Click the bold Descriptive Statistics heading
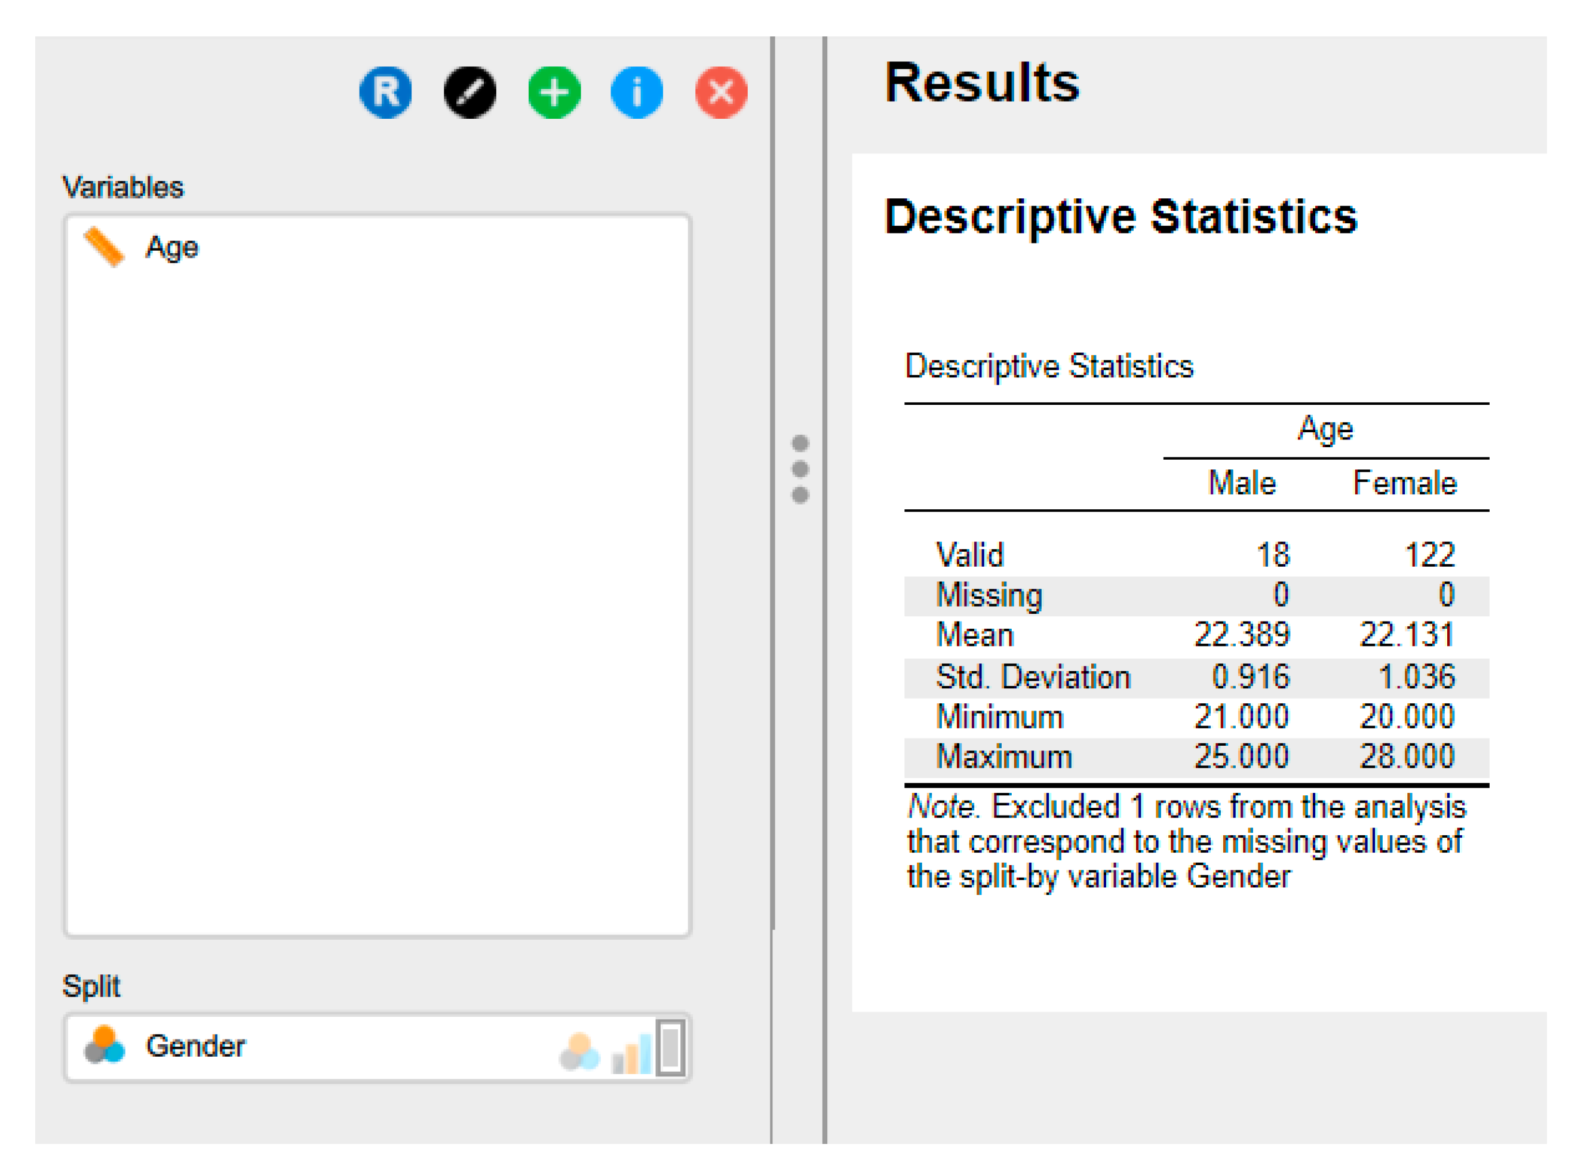Image resolution: width=1584 pixels, height=1175 pixels. tap(1120, 216)
